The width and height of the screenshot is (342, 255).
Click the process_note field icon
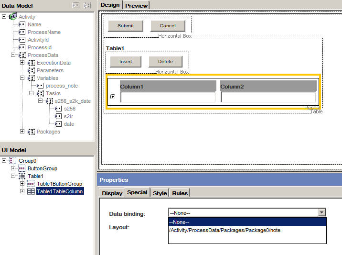[x=40, y=86]
